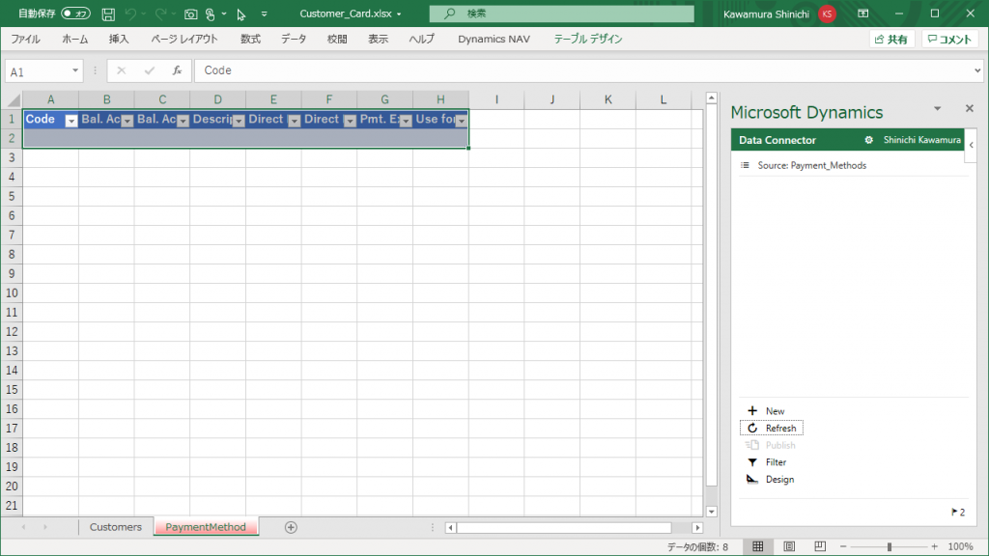Screen dimensions: 989x556
Task: Open the ファイル menu tab
Action: tap(25, 39)
